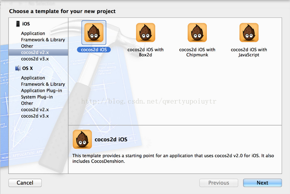Click the bold cocos2d iOS title in description
This screenshot has width=290, height=194.
[111, 139]
